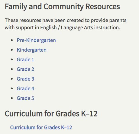Viewport: 139px width, 134px height.
Task: Click the bullet point beside Grade 2
Action: tap(12, 69)
